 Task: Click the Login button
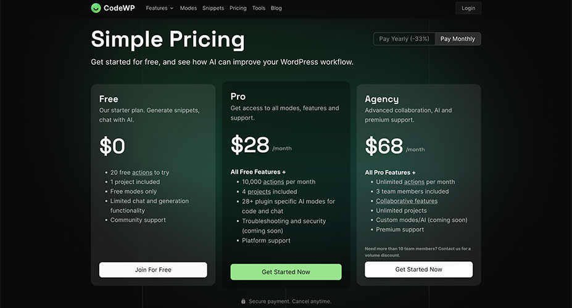point(468,8)
